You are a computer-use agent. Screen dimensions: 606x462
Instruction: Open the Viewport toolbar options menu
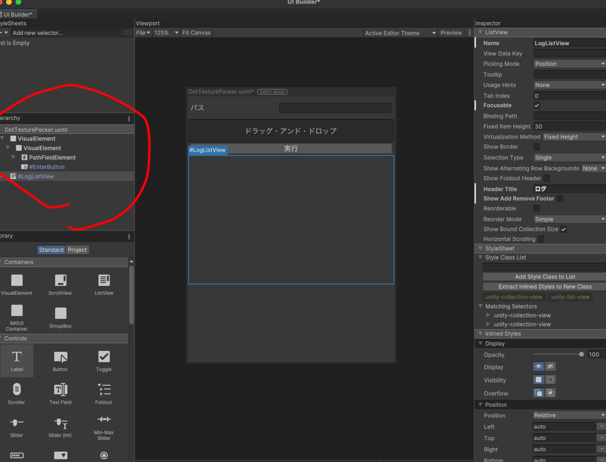470,33
